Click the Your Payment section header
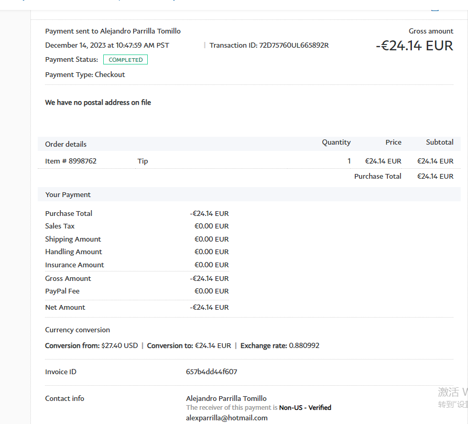Screen dimensions: 468x424 click(68, 194)
